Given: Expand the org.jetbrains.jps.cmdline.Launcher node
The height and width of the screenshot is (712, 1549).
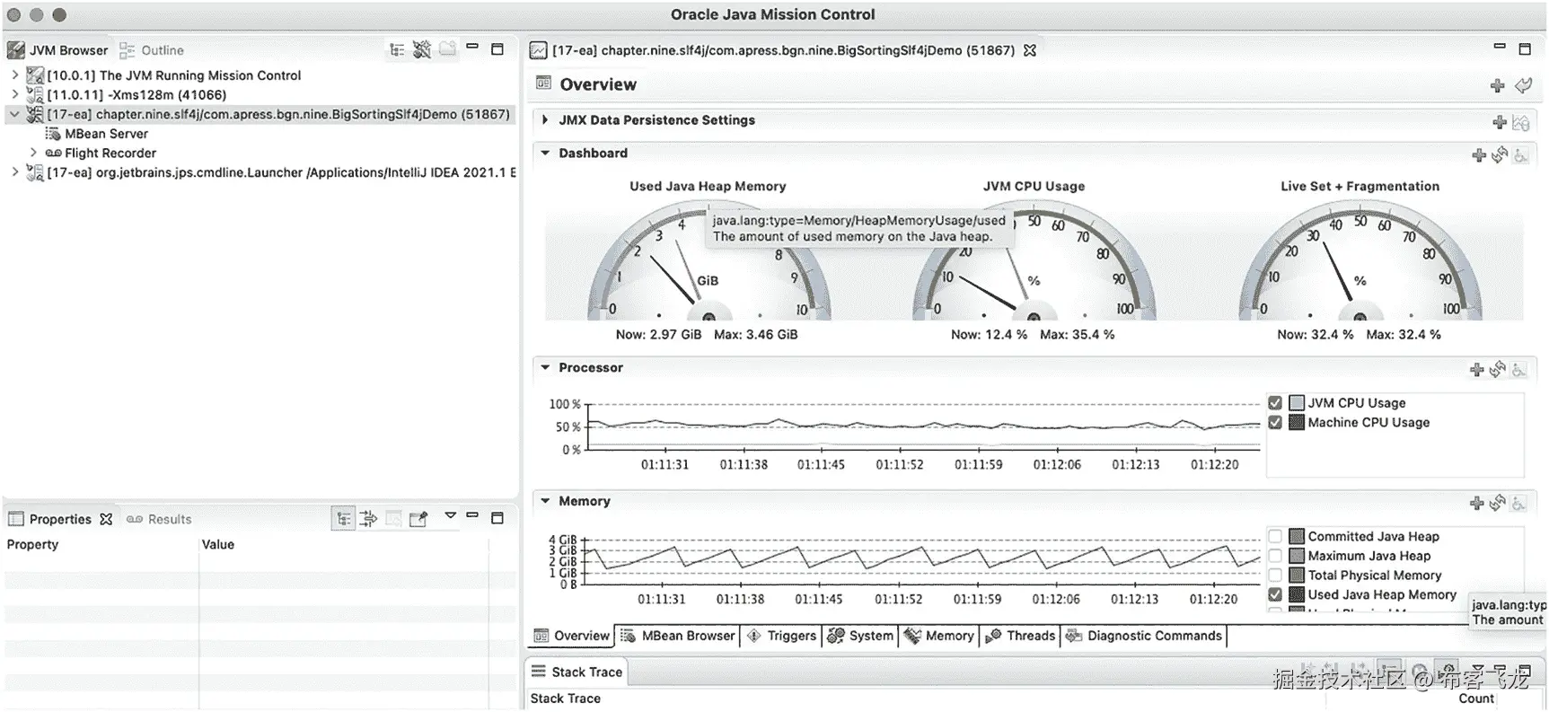Looking at the screenshot, I should pos(14,172).
